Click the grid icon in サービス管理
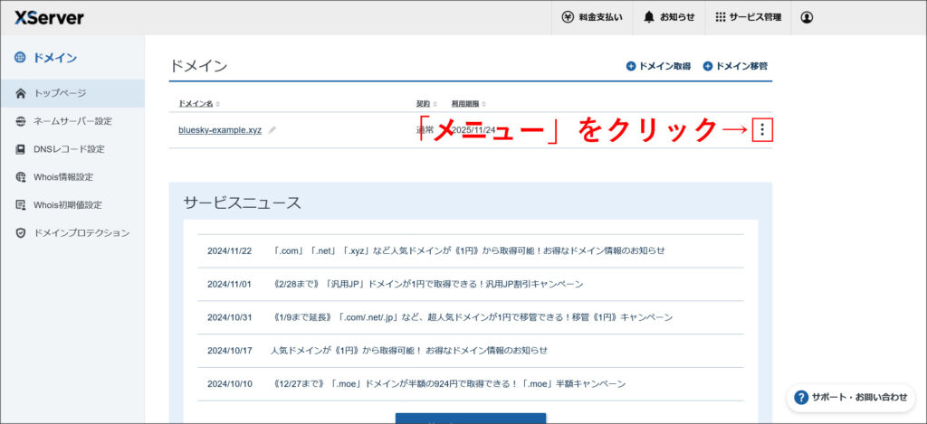The height and width of the screenshot is (424, 927). click(720, 18)
